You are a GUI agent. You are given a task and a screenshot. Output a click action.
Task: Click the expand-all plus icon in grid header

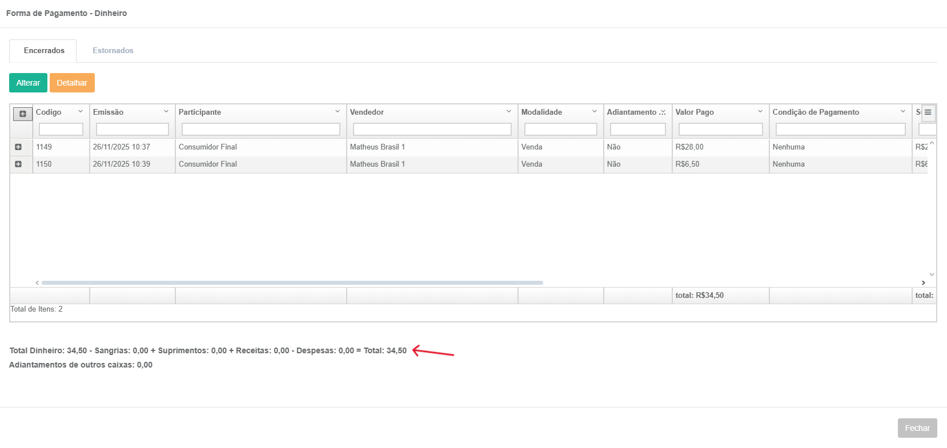click(x=23, y=114)
